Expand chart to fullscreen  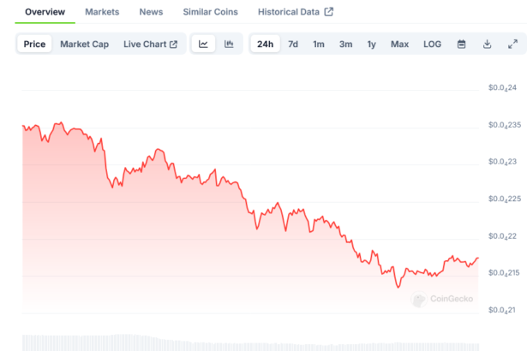(512, 45)
